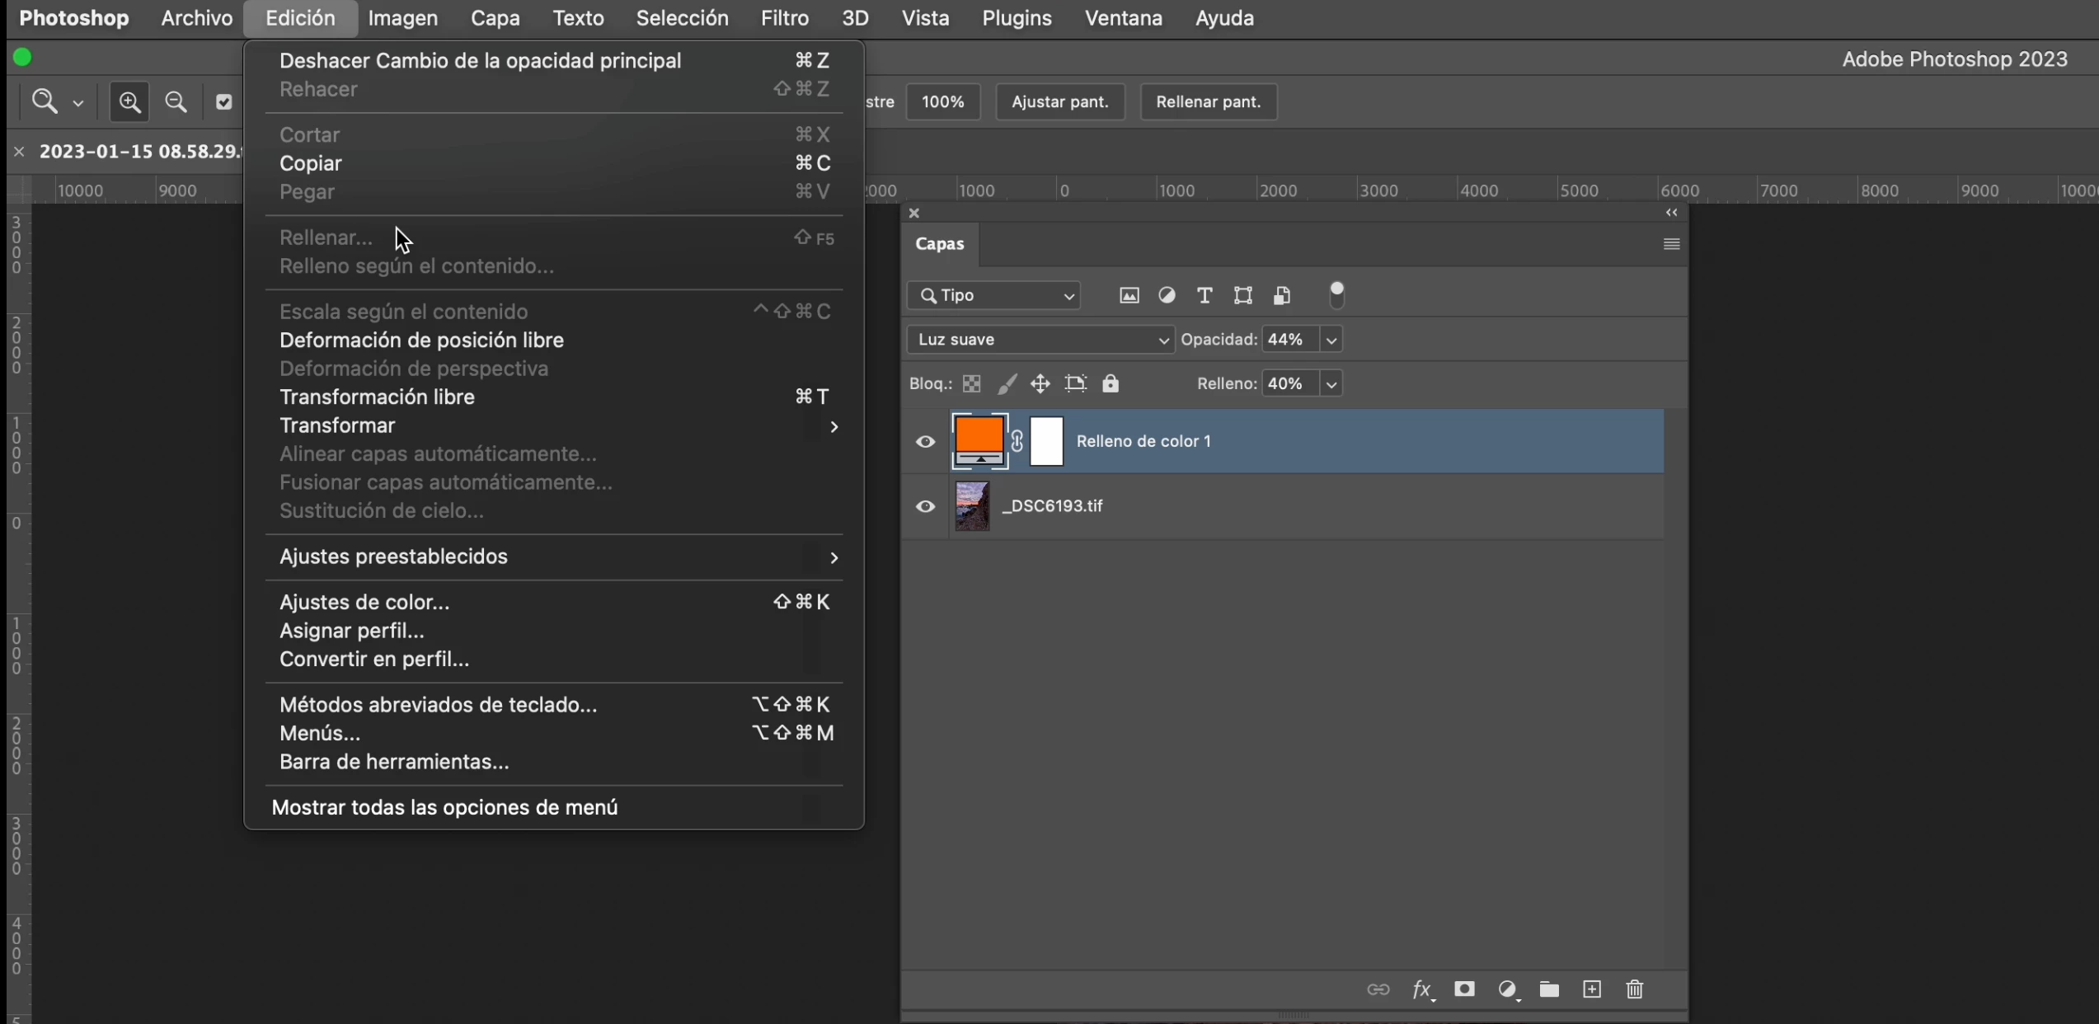Open the fx layer styles icon
Image resolution: width=2099 pixels, height=1024 pixels.
(1422, 989)
